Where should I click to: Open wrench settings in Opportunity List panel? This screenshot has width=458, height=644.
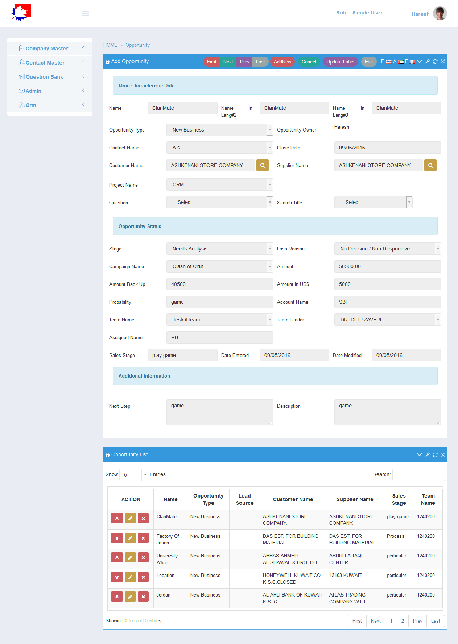click(428, 455)
